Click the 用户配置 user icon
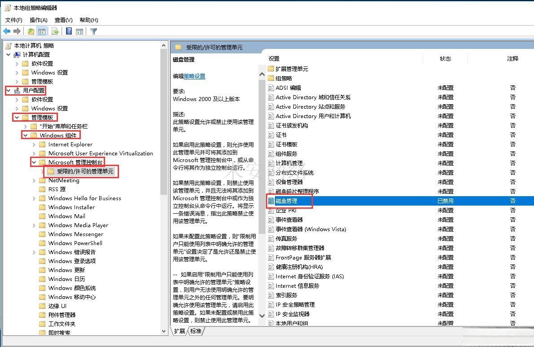Viewport: 534px width, 347px height. 17,91
